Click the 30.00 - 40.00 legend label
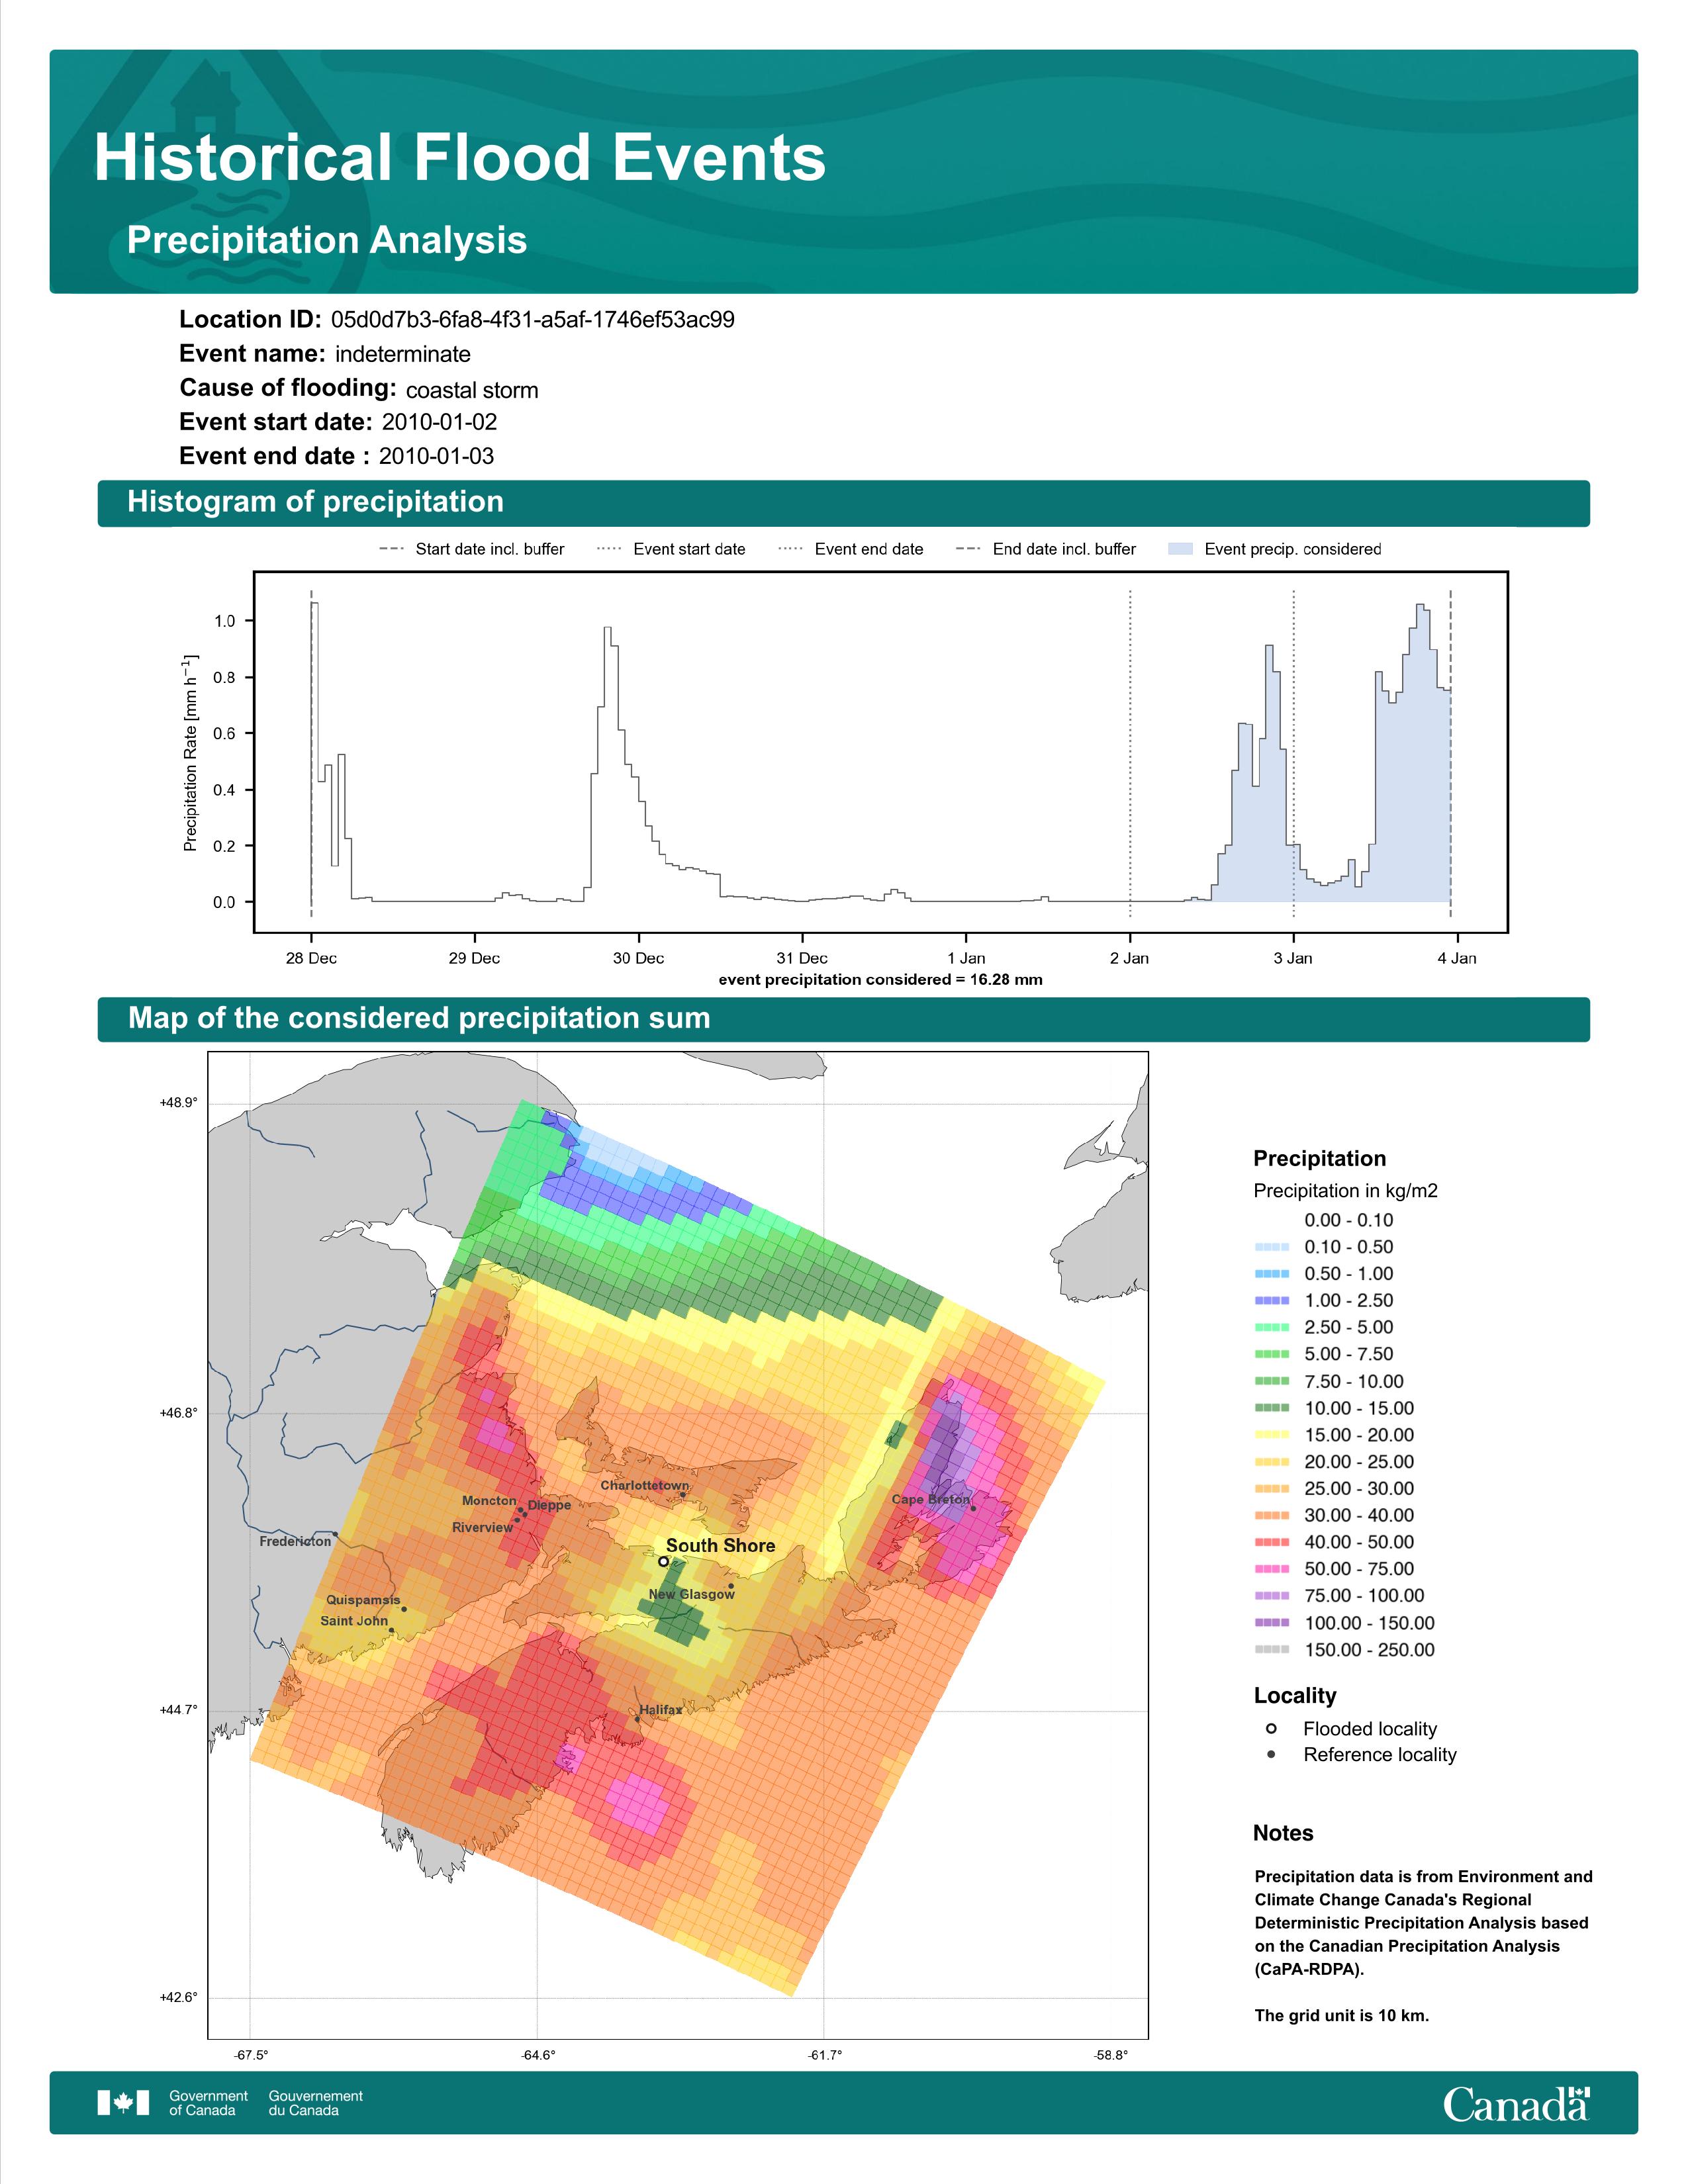Screen dimensions: 1688x2184 (1359, 1516)
